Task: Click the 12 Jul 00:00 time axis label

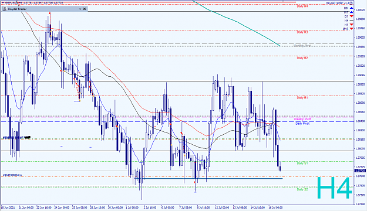Action: 222,207
